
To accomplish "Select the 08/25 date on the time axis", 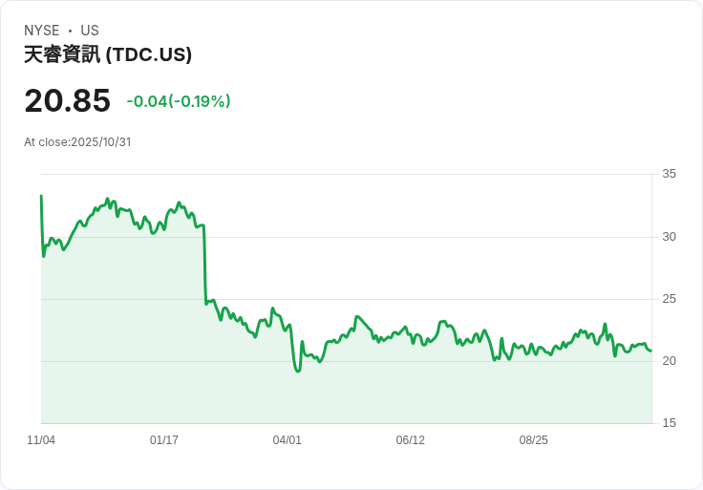I will (x=533, y=440).
